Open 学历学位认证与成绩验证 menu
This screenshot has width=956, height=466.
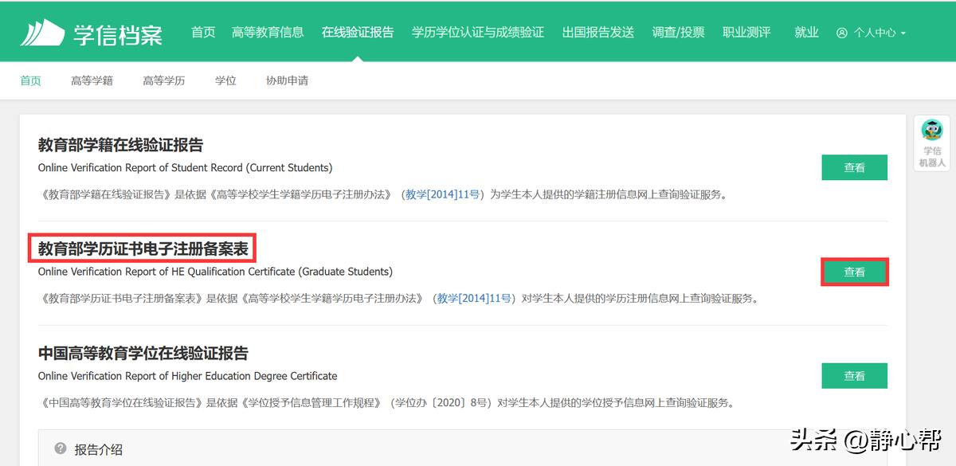click(478, 33)
